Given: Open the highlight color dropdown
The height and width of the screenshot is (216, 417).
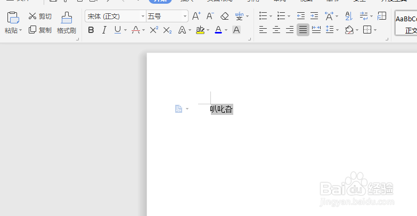Looking at the screenshot, I should 208,30.
